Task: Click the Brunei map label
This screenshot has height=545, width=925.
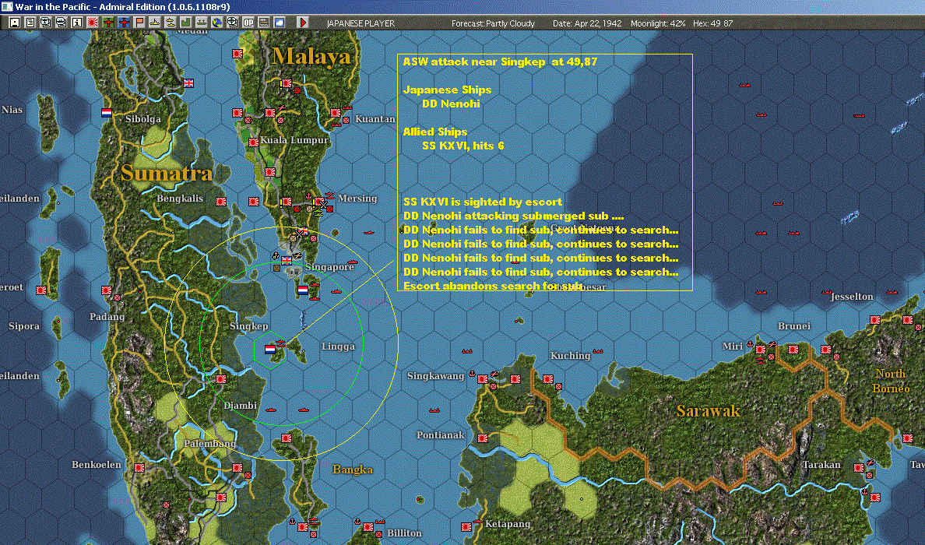Action: [x=794, y=326]
